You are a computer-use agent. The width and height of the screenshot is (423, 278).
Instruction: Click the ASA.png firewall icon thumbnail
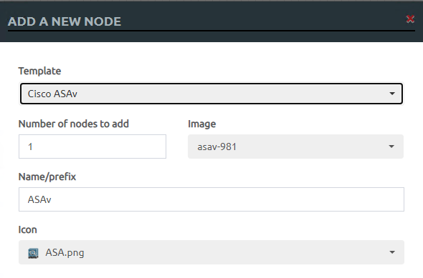pyautogui.click(x=33, y=253)
